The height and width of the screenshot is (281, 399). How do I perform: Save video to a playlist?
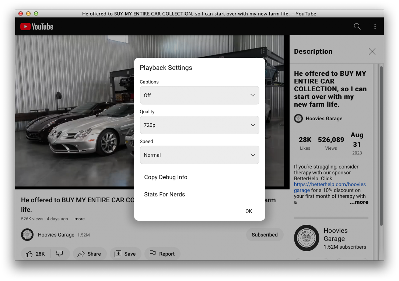click(125, 254)
